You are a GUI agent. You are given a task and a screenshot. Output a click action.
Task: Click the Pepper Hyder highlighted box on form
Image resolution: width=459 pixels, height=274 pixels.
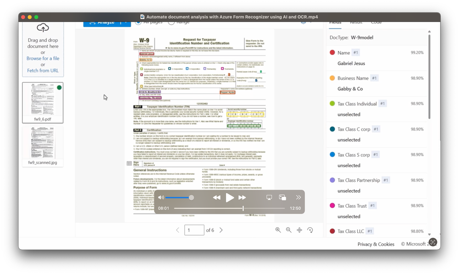point(227,92)
